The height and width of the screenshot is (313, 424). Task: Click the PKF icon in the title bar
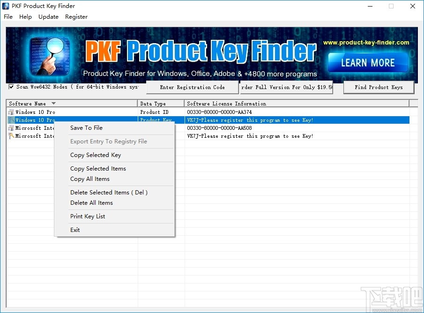pos(5,6)
